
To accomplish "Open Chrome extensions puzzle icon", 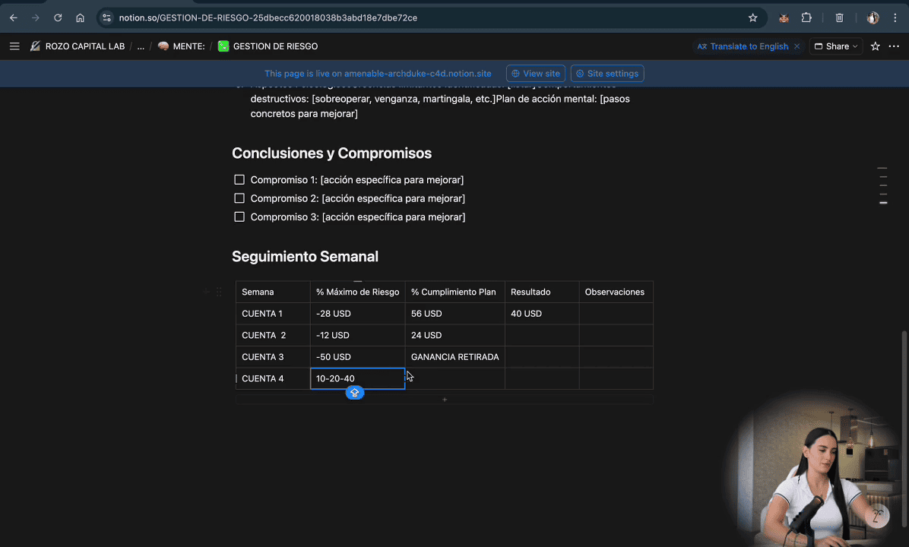I will coord(806,17).
